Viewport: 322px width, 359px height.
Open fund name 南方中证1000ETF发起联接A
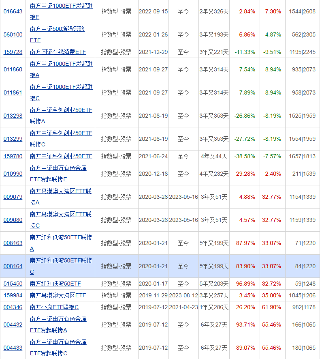pos(61,69)
